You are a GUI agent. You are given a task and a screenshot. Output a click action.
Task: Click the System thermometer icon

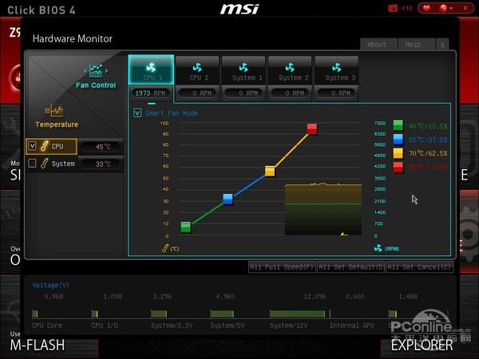(44, 164)
